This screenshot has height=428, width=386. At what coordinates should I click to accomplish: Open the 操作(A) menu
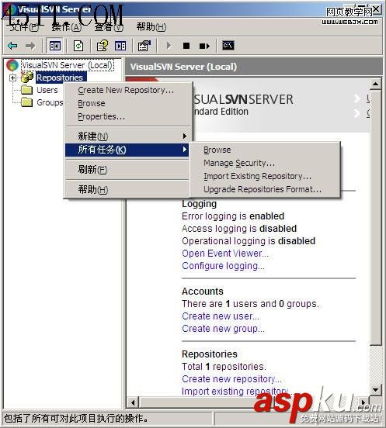(67, 26)
